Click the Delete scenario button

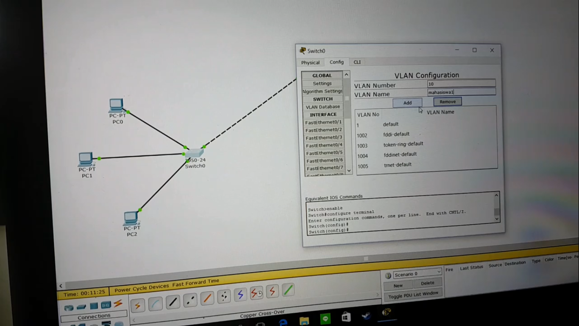coord(427,283)
